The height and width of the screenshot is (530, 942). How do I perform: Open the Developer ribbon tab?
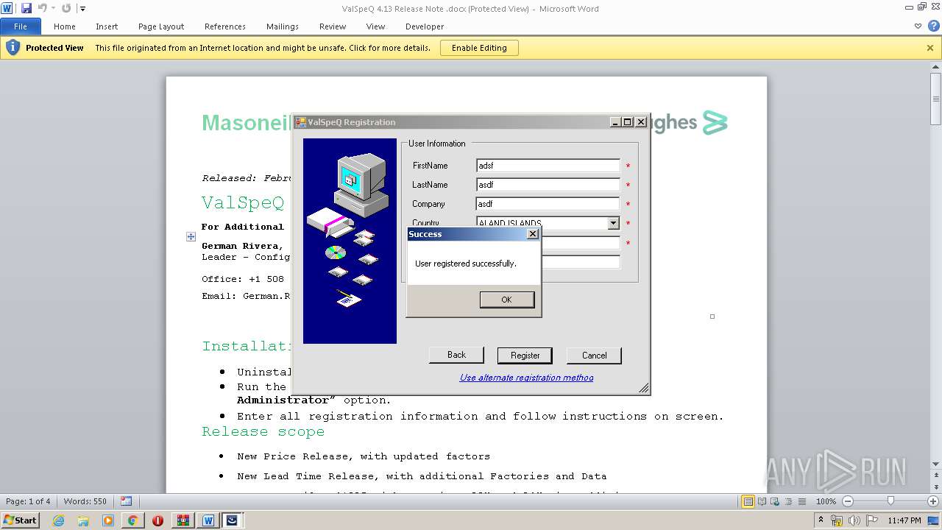coord(425,26)
